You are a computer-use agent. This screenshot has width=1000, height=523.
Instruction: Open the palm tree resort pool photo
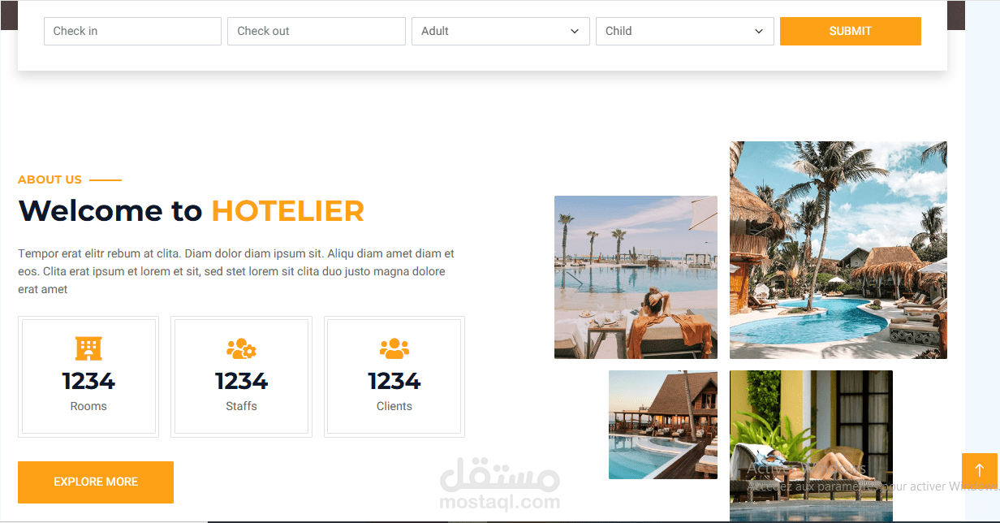coord(838,250)
